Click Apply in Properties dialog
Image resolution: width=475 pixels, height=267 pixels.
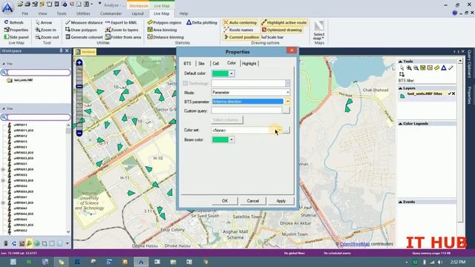[x=281, y=201]
